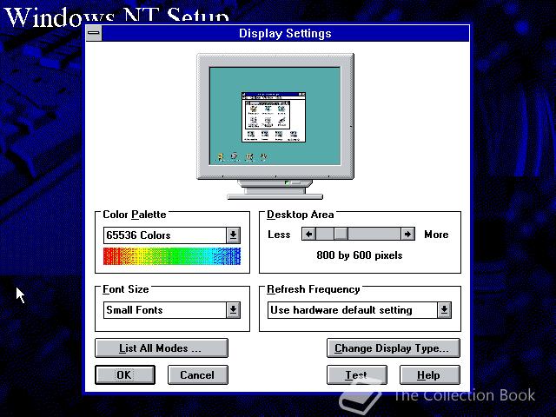
Task: Click the Desktop Area slider thumb
Action: 341,234
